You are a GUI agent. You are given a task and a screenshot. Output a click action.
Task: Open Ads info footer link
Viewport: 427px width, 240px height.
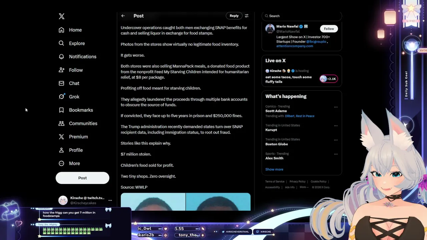[x=290, y=187]
